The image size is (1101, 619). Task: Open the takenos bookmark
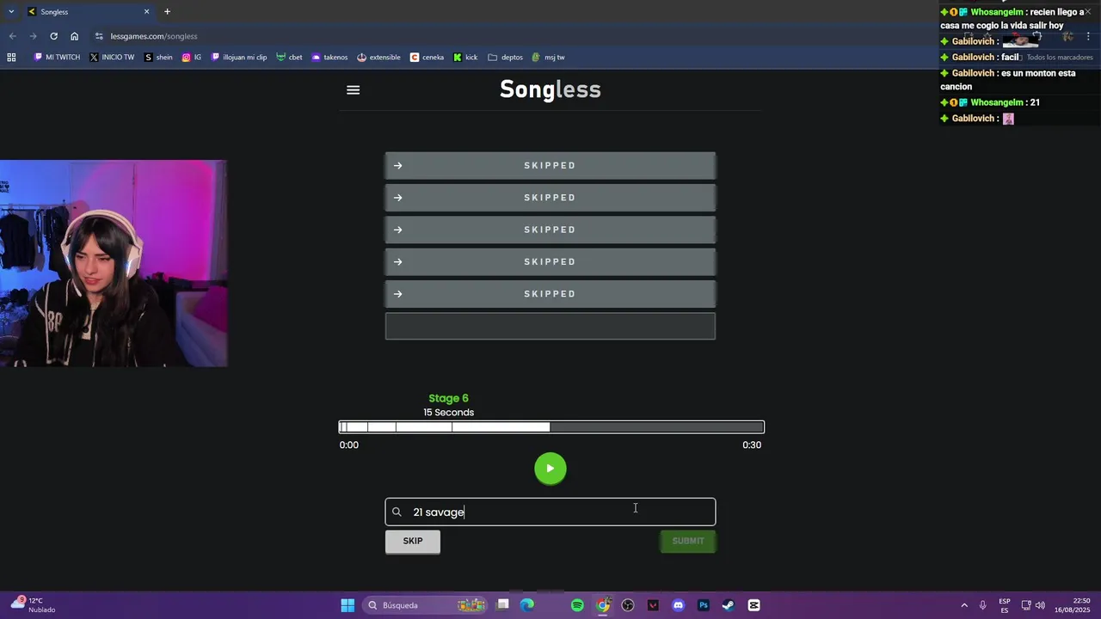click(x=330, y=58)
